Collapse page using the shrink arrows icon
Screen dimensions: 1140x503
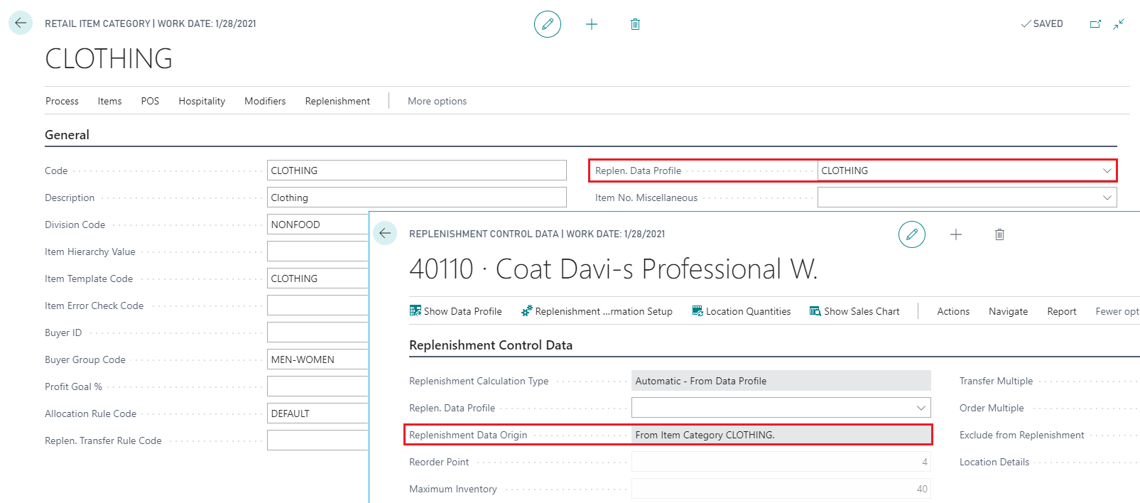click(1119, 24)
